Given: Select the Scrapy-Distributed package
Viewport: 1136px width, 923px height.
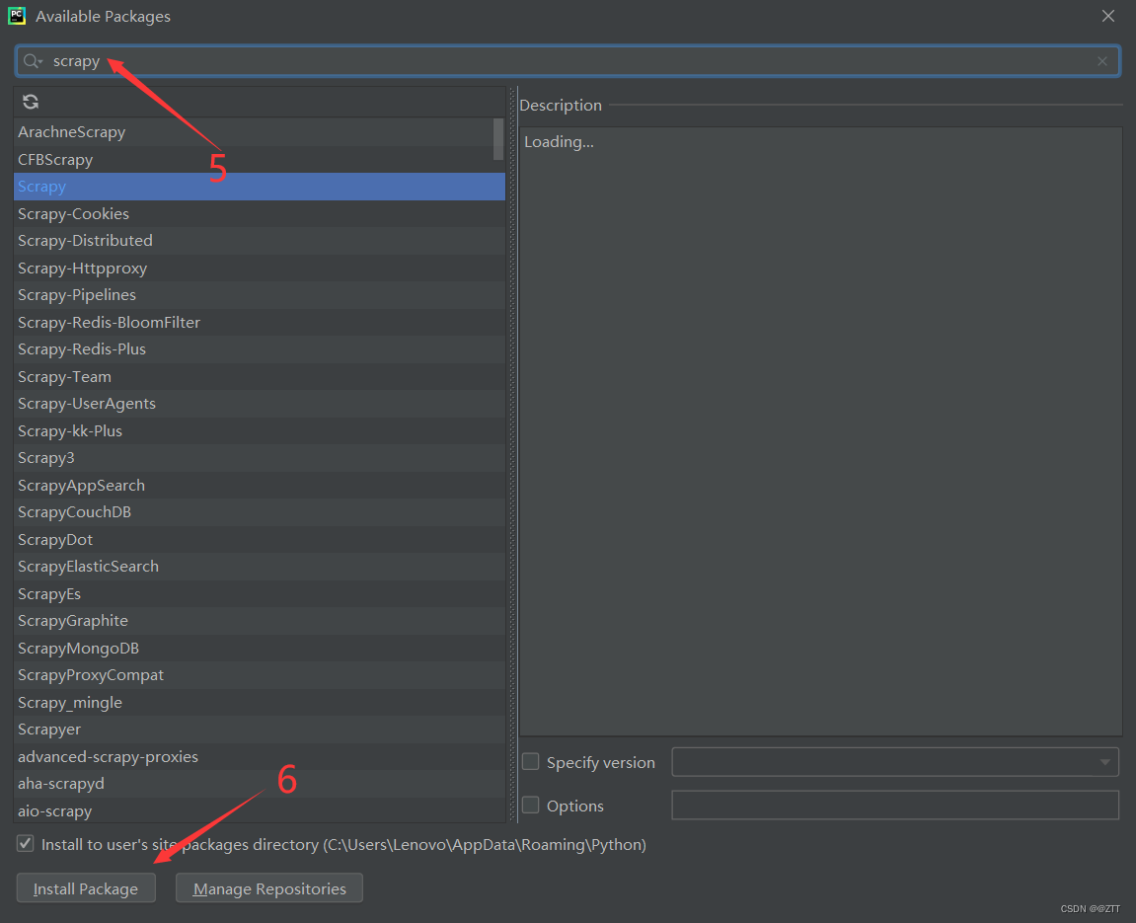Looking at the screenshot, I should 260,241.
